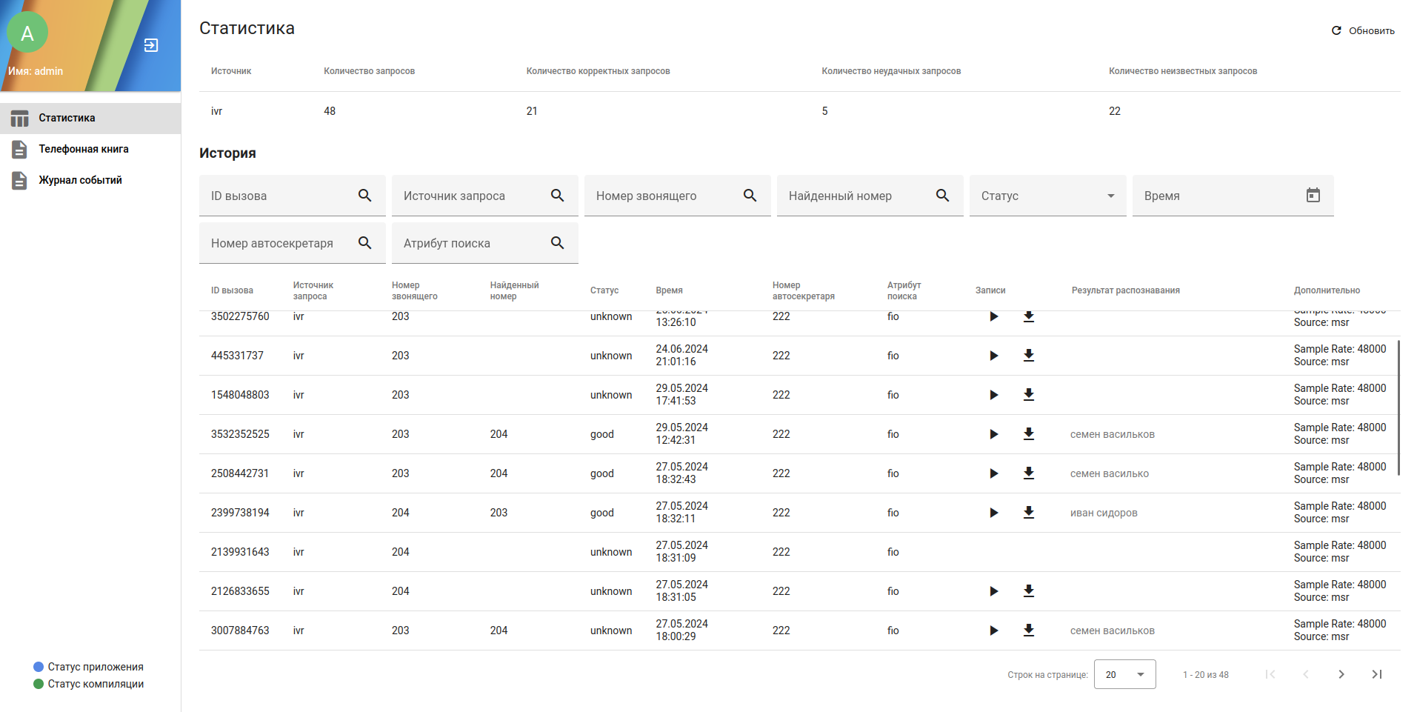
Task: Download the recording for call 2399738194
Action: (1028, 513)
